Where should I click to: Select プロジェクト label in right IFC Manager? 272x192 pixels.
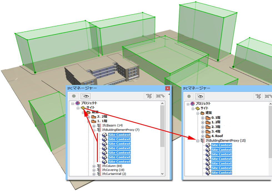pos(203,103)
